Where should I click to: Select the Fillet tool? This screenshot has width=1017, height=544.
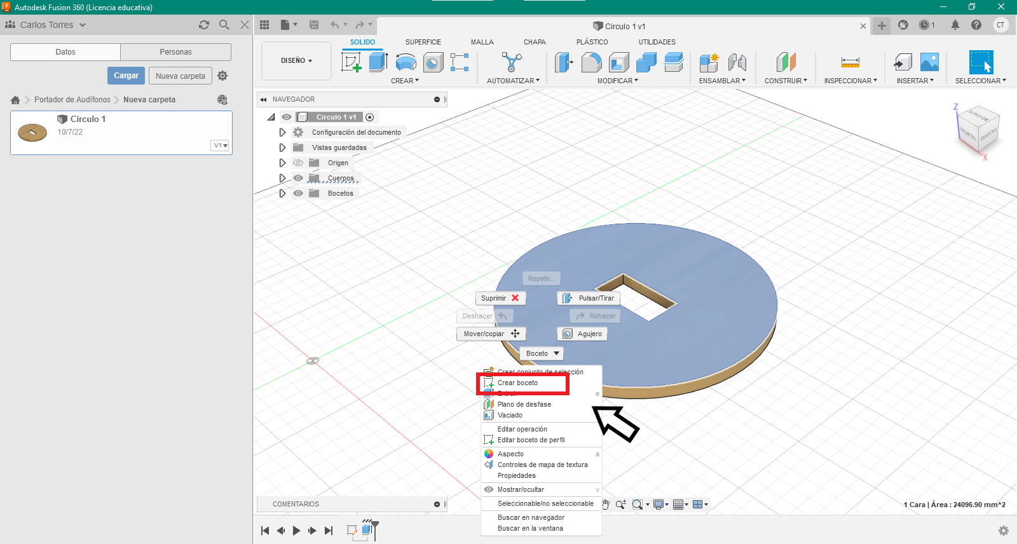[x=591, y=62]
